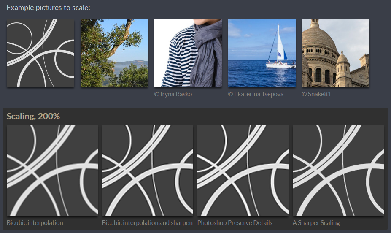View the A Sharper Scaling result image
The image size is (391, 233).
pyautogui.click(x=338, y=171)
